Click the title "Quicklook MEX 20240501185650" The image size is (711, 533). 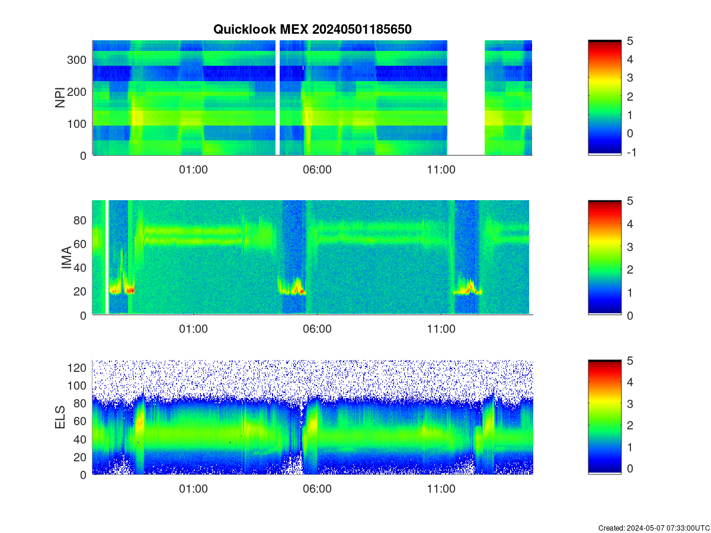coord(312,29)
